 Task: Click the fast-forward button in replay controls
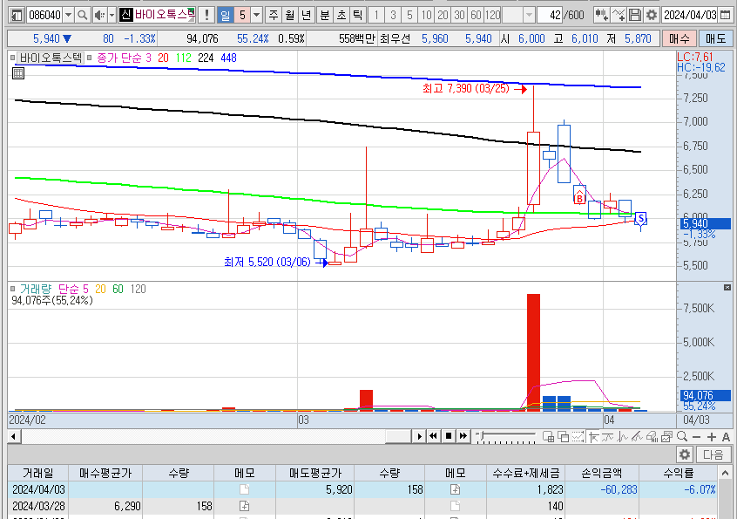click(x=463, y=436)
